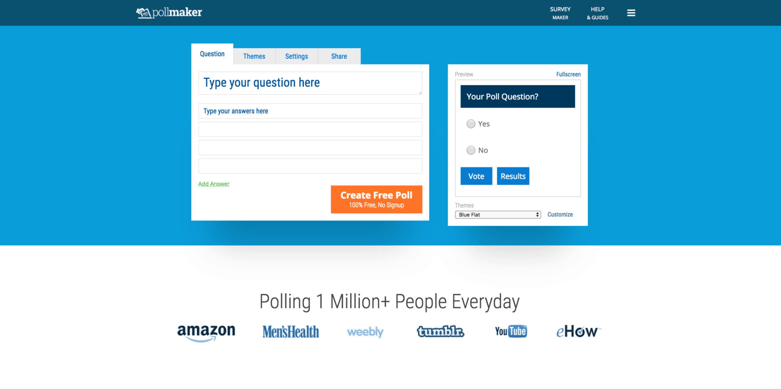Click the eHow logo
Image resolution: width=781 pixels, height=389 pixels.
click(578, 331)
